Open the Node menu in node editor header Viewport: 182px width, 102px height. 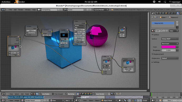tap(27, 94)
